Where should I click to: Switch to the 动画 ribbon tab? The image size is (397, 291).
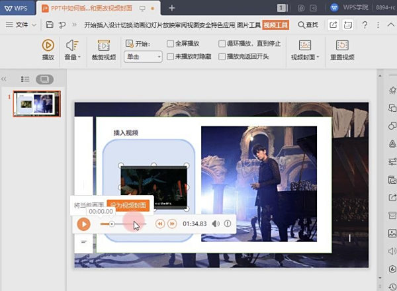139,24
